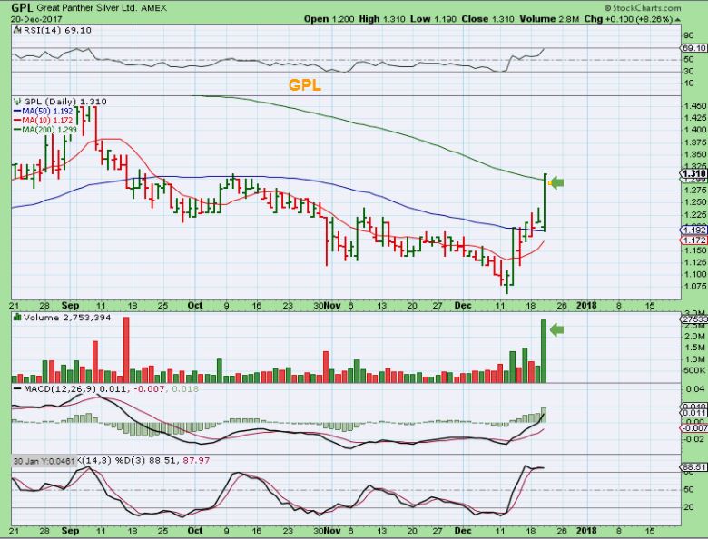The height and width of the screenshot is (539, 708).
Task: Click the Dec label on price panel date axis
Action: coord(463,305)
